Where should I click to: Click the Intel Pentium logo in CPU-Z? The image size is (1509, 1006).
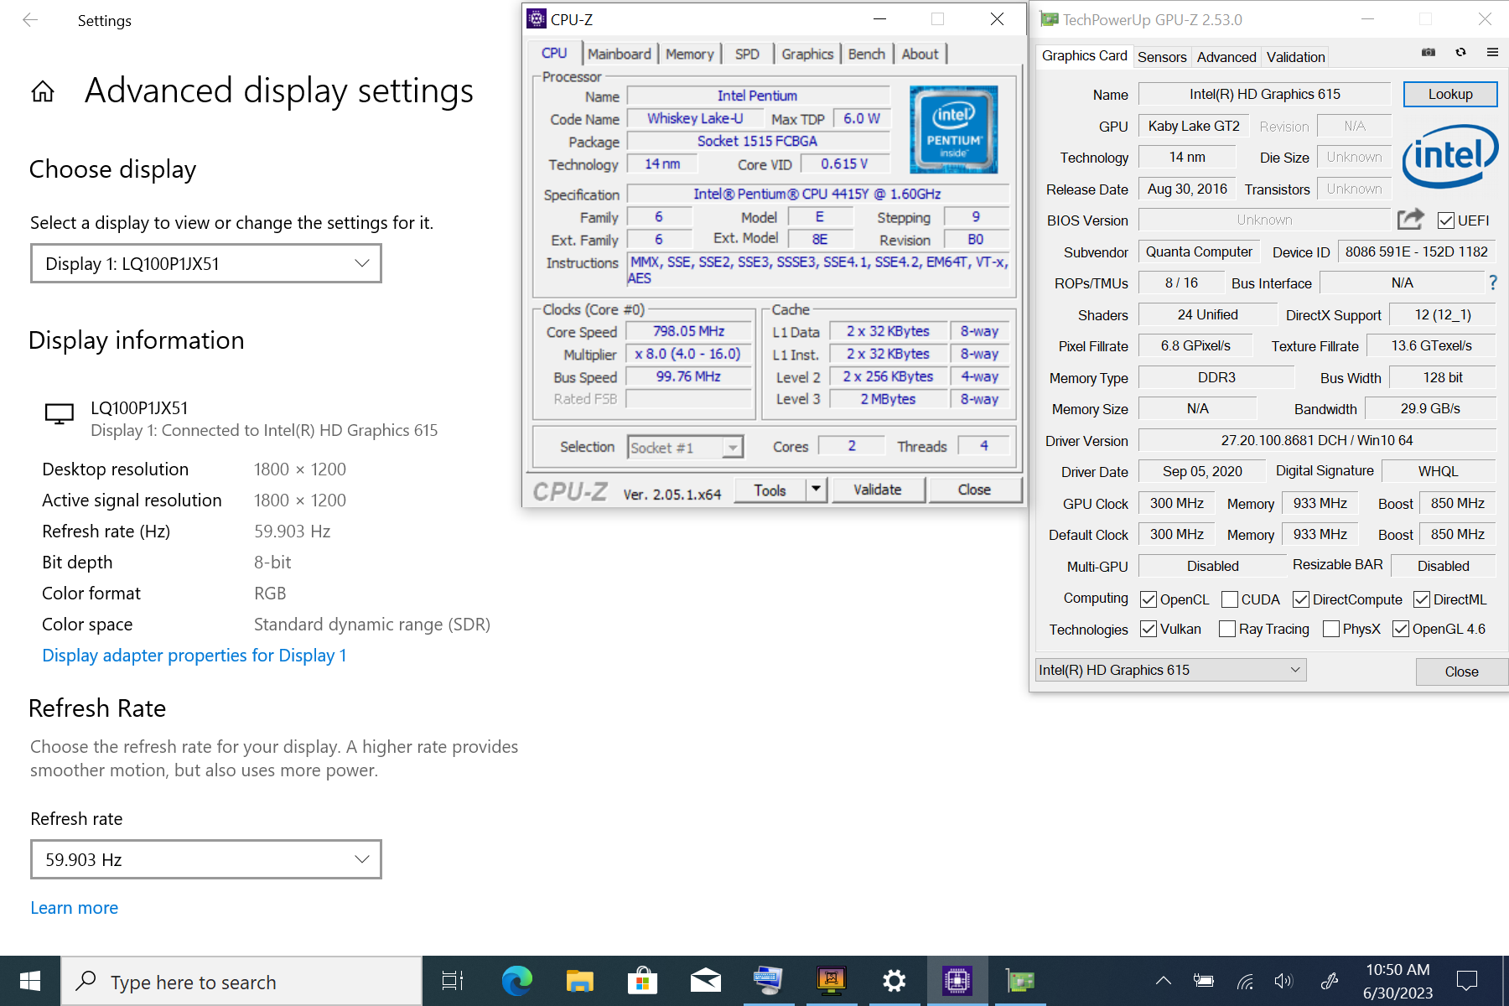coord(953,129)
